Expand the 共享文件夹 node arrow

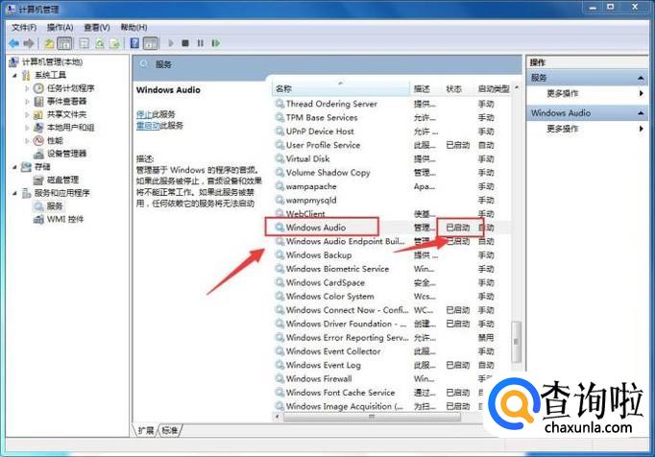pos(27,114)
